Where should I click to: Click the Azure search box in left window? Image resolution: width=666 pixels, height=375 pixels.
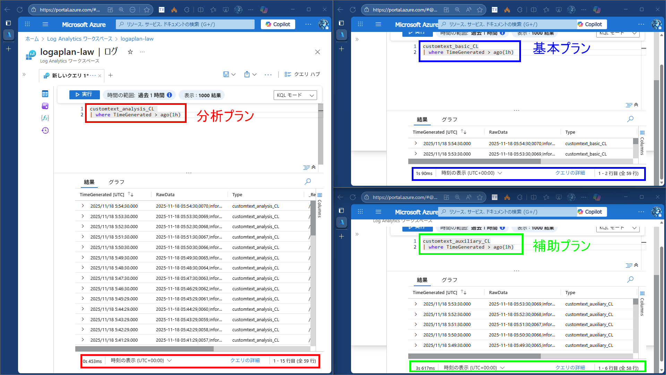click(186, 24)
